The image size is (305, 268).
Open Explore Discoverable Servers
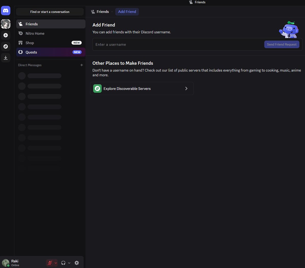142,88
